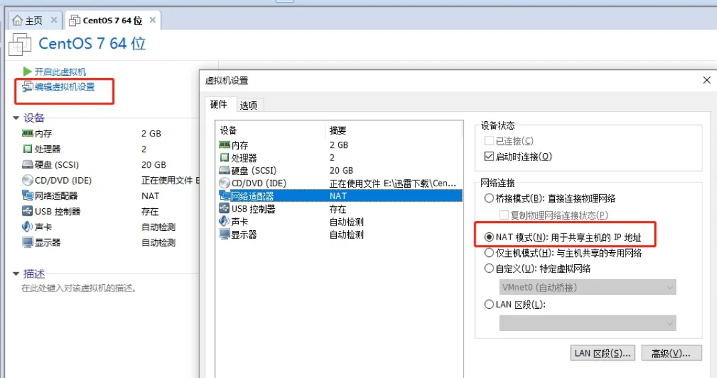Select the 声卡 icon in the dialog list
Viewport: 717px width, 378px height.
click(x=224, y=222)
